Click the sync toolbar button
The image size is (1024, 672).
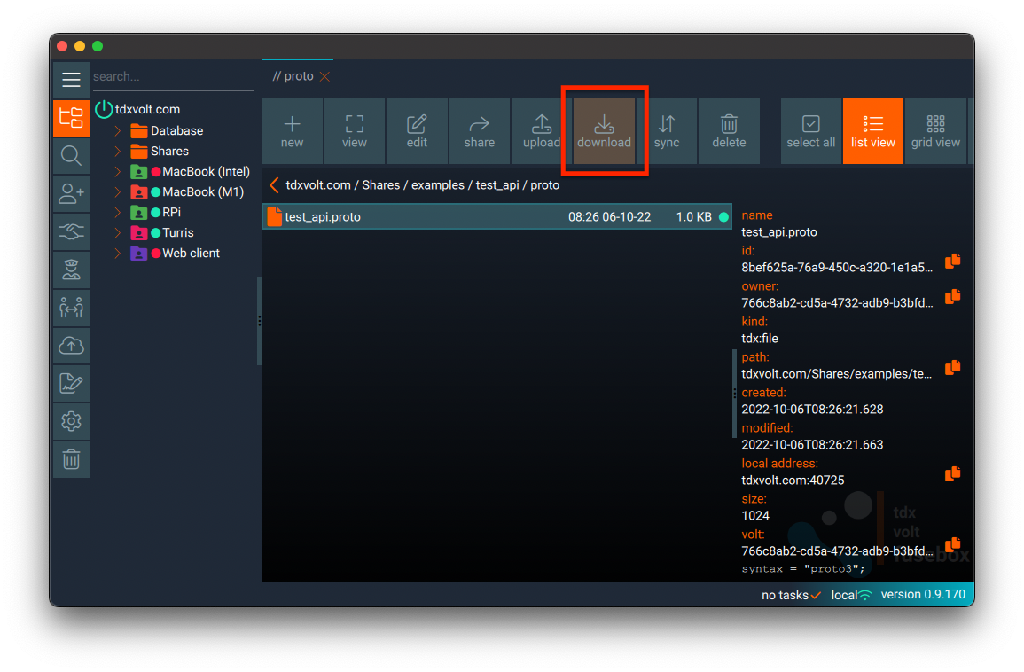[x=667, y=131]
